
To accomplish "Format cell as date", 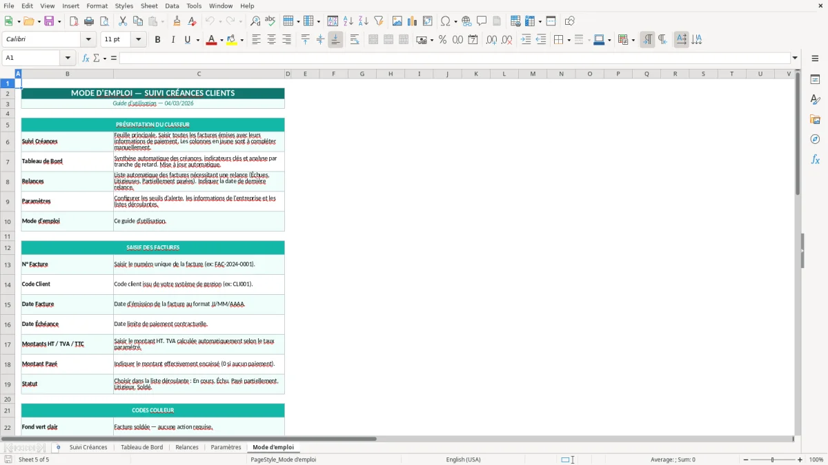I will 473,40.
